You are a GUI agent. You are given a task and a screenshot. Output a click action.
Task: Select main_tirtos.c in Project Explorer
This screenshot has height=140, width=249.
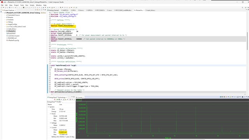point(12,29)
